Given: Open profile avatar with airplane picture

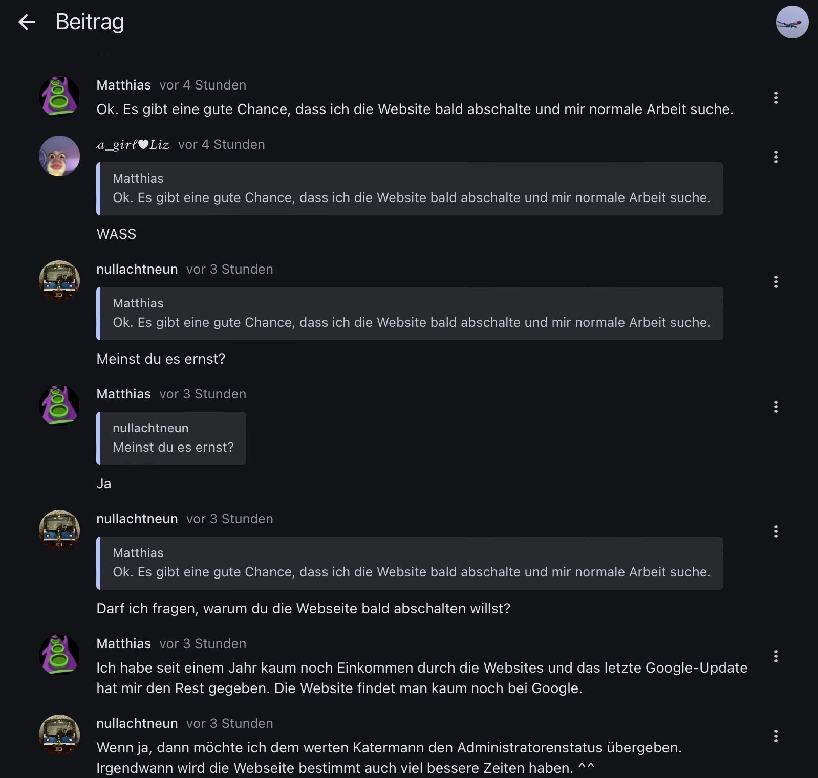Looking at the screenshot, I should (x=792, y=22).
